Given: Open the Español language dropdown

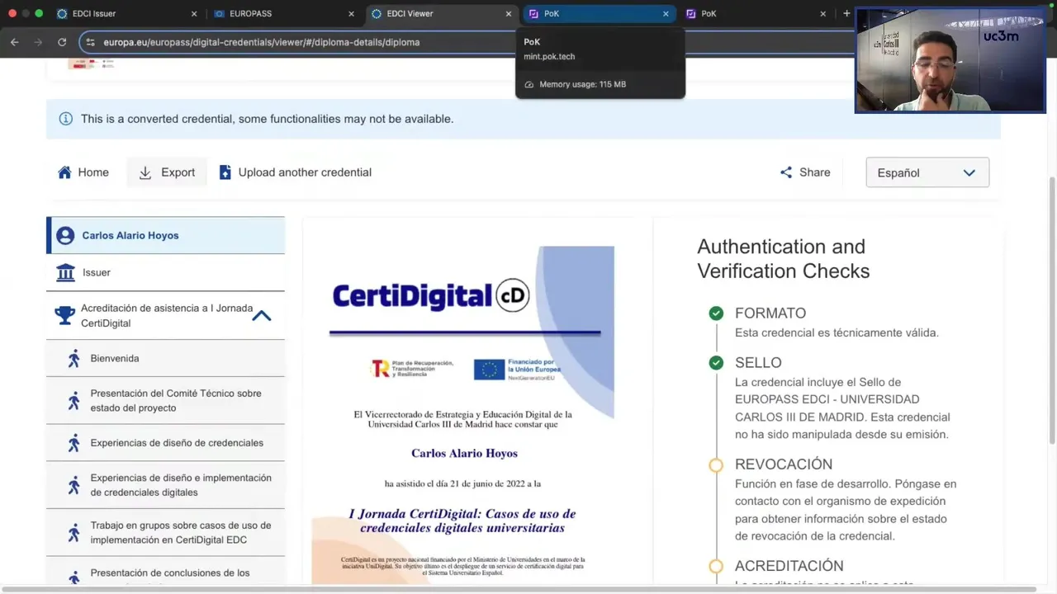Looking at the screenshot, I should pos(927,172).
